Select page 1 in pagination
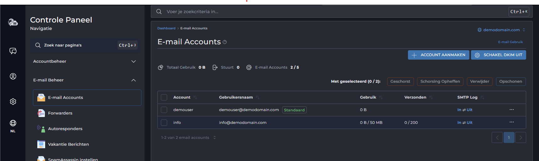Viewport: 539px width, 161px height. pos(509,138)
